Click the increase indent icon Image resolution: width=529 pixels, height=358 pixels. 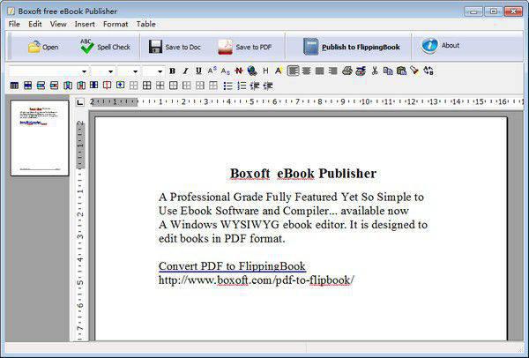tap(268, 86)
